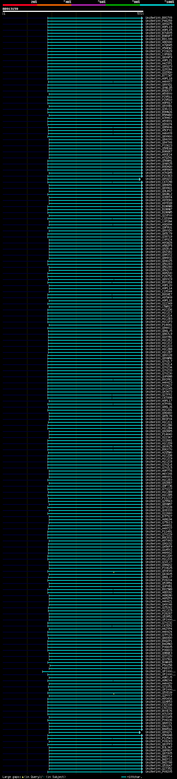Viewport: 177px width, 779px height.
Task: Click the UniRef100_O22349 label
Action: 159,304
